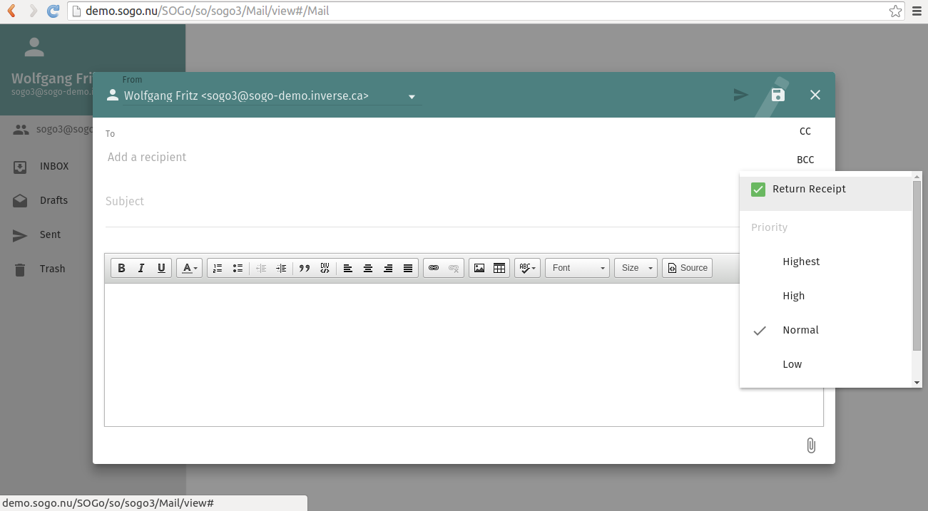
Task: Show the BCC recipient field
Action: 805,160
